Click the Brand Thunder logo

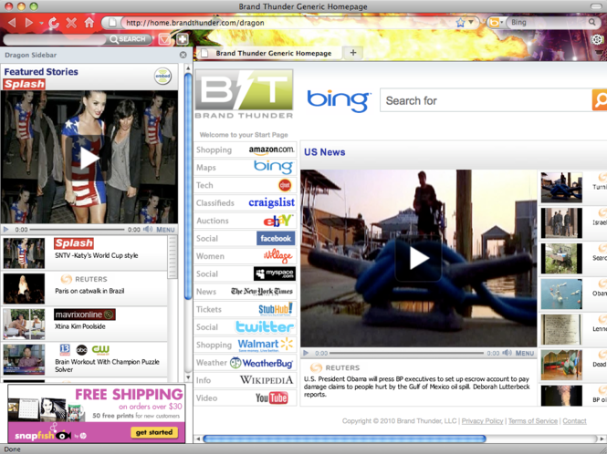click(x=244, y=94)
